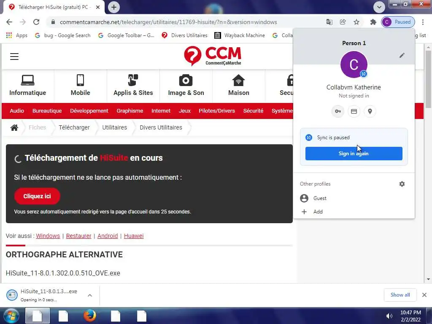The width and height of the screenshot is (432, 324).
Task: Open Chrome's three-dot menu
Action: click(x=423, y=22)
